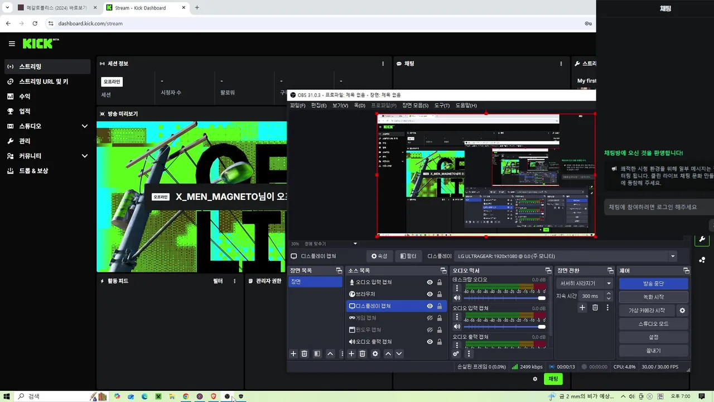This screenshot has width=714, height=402.
Task: Open 스트리밍 URL 및 키 sidebar link
Action: [47, 82]
